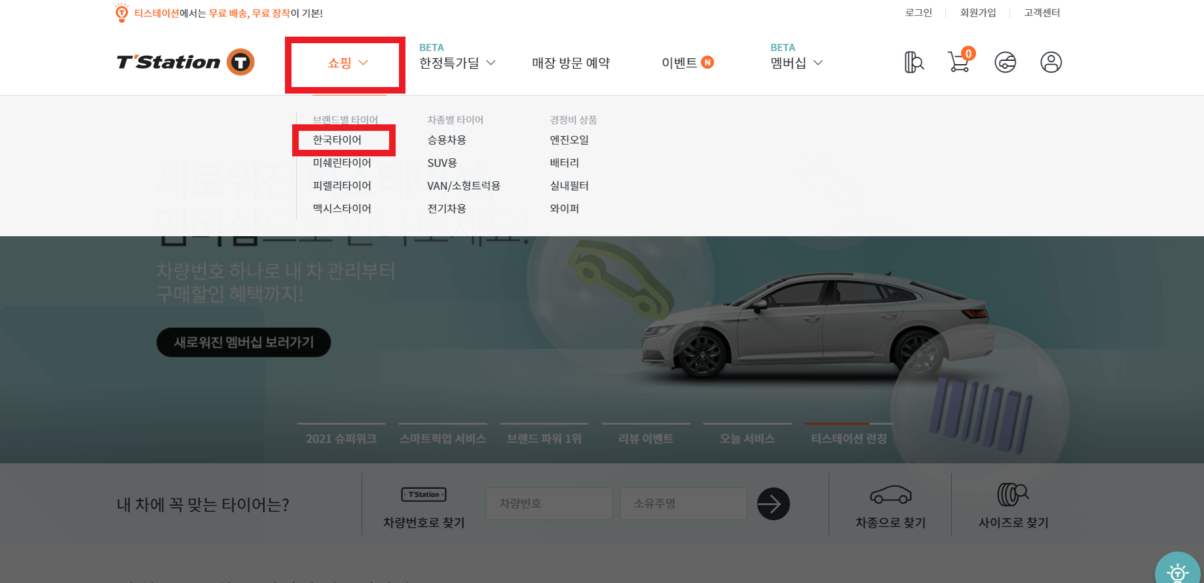Click the 회원가입 link

click(978, 12)
